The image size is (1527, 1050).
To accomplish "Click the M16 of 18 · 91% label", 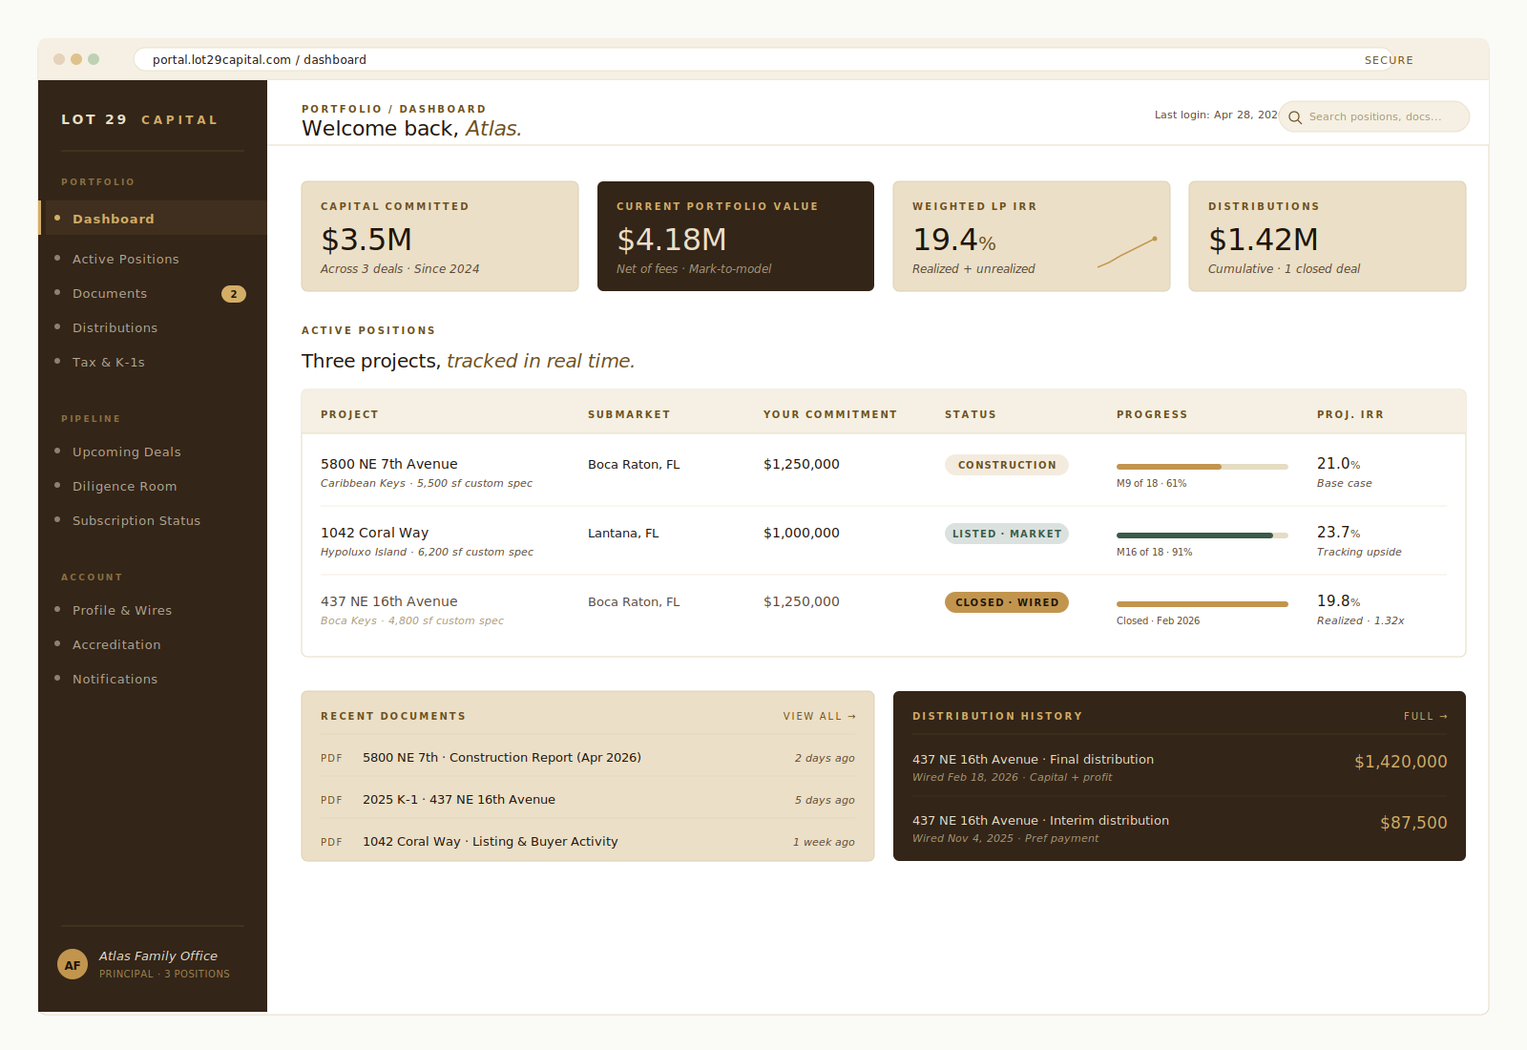I will [1154, 552].
